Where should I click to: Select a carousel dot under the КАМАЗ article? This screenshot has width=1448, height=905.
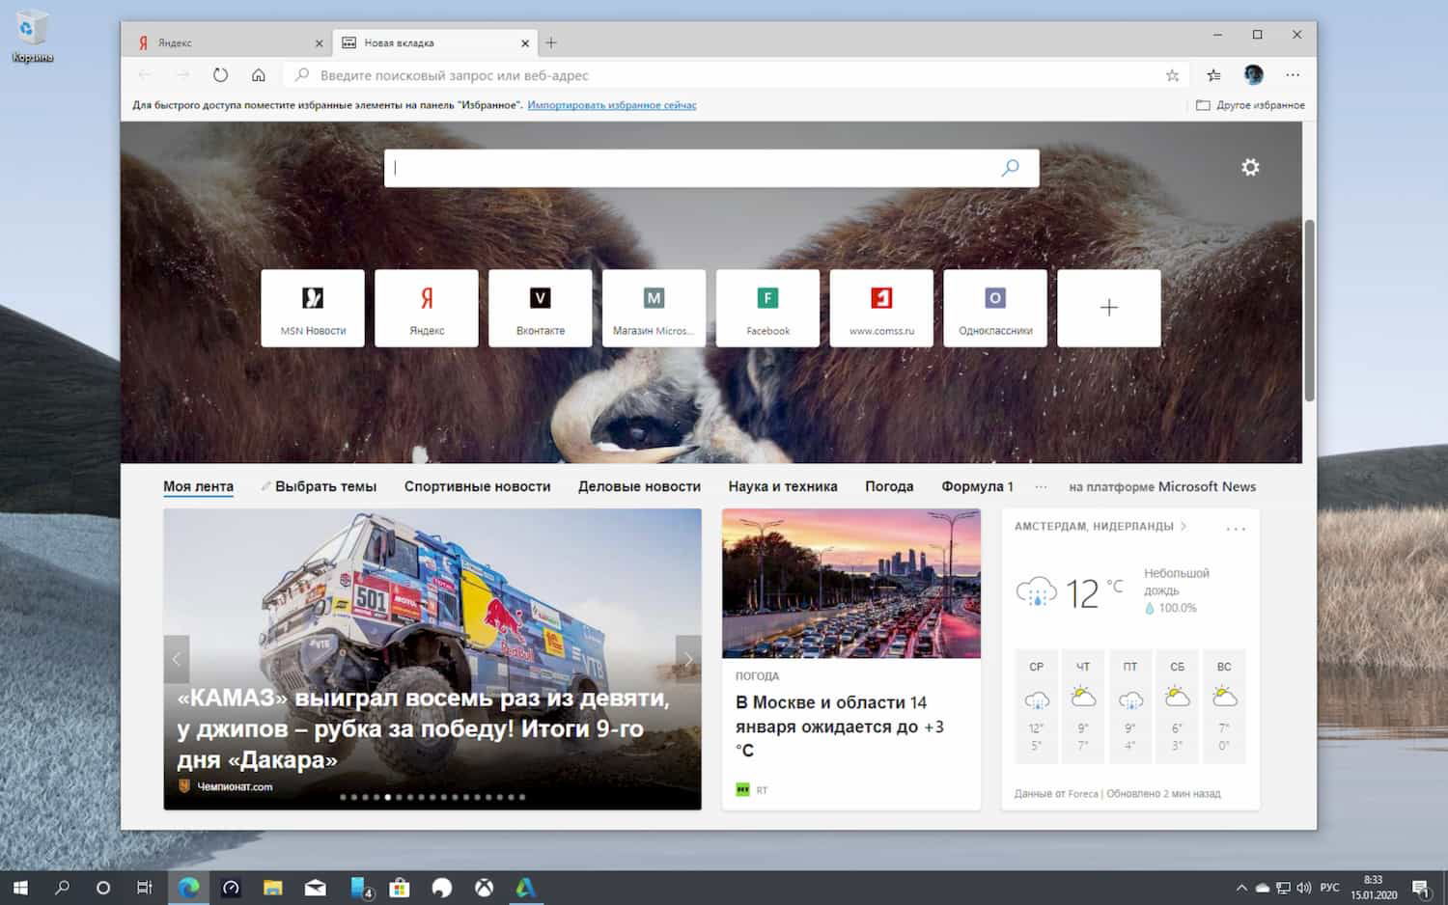[x=387, y=798]
